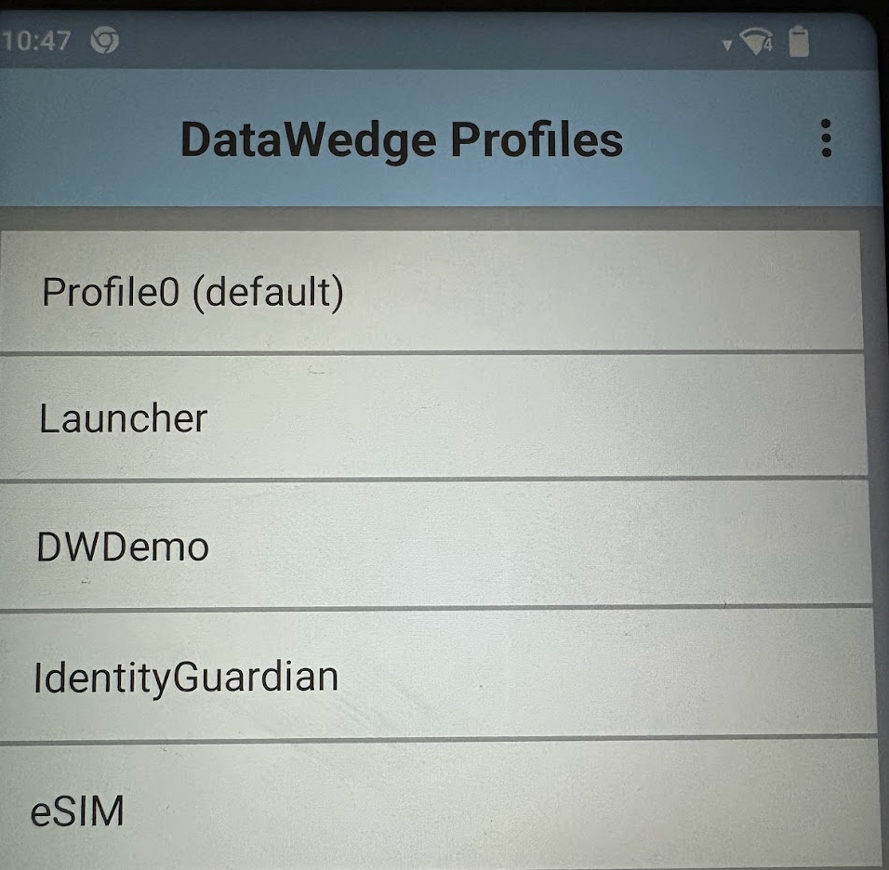The width and height of the screenshot is (889, 870).
Task: Click blank space in the DWDemo row
Action: coord(538,546)
